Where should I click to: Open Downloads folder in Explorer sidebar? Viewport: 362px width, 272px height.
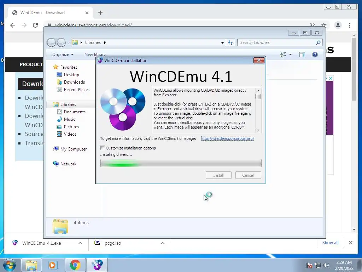point(74,82)
